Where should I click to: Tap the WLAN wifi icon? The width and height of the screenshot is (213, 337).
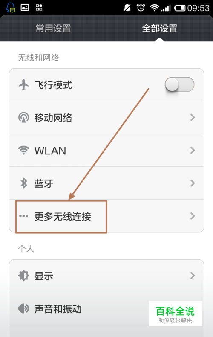pos(23,150)
